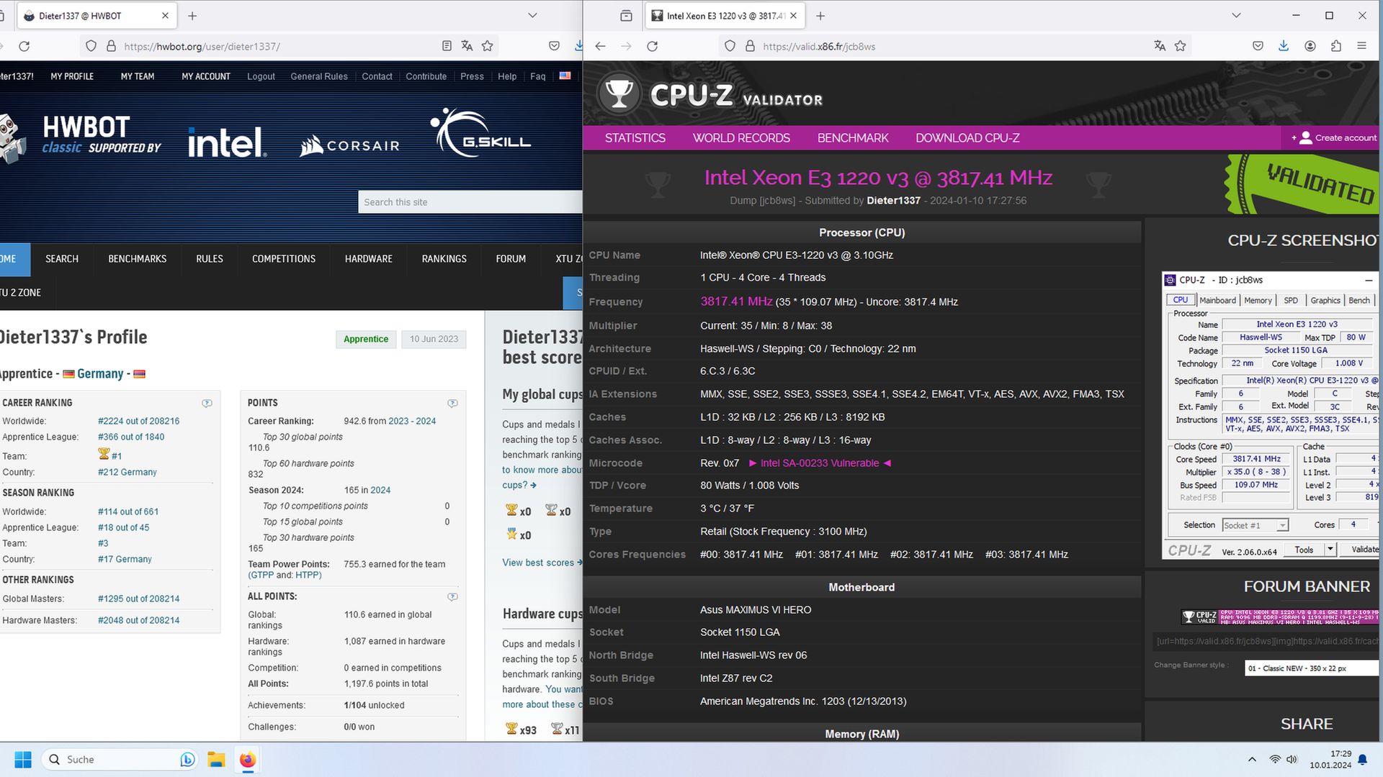The height and width of the screenshot is (777, 1383).
Task: List all tabs in HWBOT browser window
Action: 532,15
